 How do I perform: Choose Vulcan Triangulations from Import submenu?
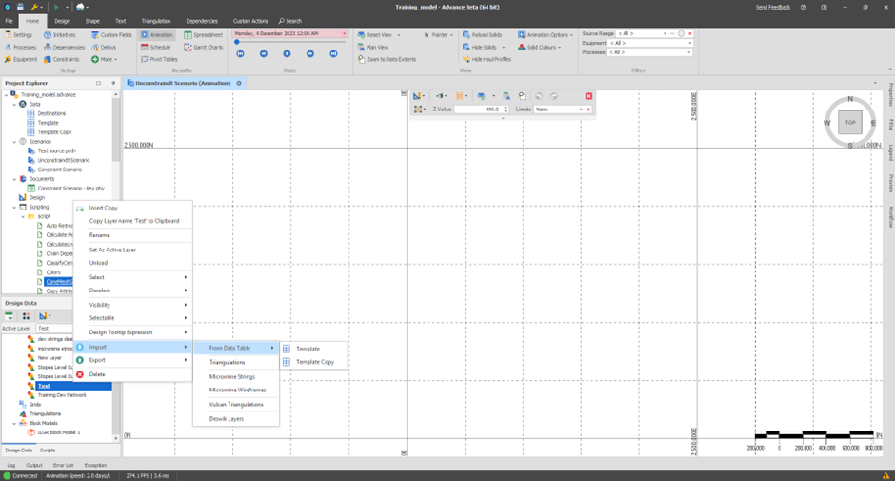236,404
